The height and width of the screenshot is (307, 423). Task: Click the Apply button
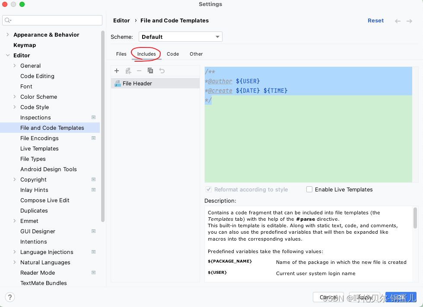(x=365, y=298)
